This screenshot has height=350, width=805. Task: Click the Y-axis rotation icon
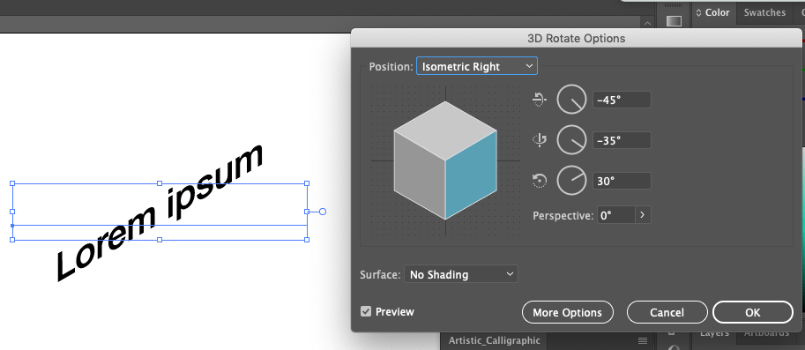[x=540, y=140]
